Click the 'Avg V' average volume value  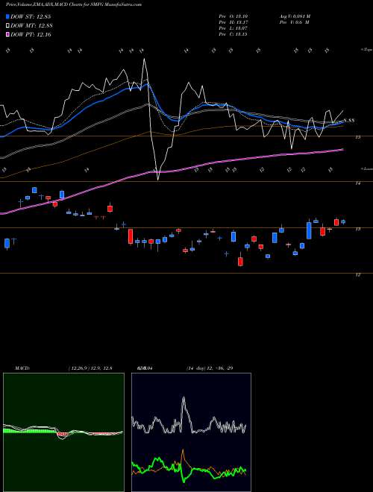click(x=294, y=16)
